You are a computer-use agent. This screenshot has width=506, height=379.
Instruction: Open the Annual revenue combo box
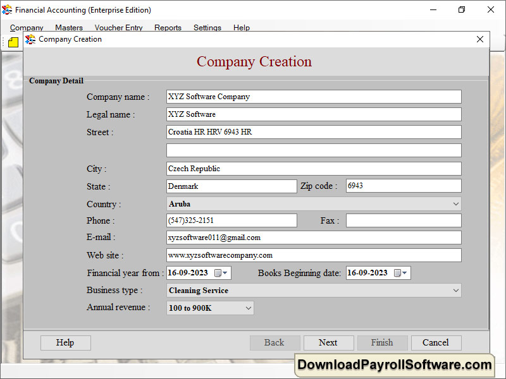click(x=248, y=308)
